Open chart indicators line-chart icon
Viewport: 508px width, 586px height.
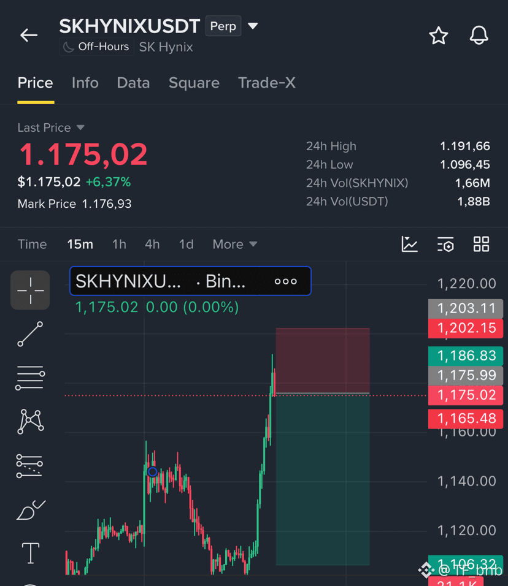click(x=409, y=244)
